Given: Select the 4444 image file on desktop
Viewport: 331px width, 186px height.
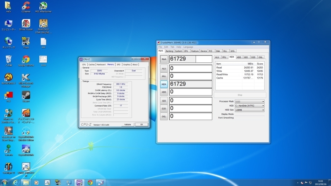Looking at the screenshot, I should coord(43,61).
